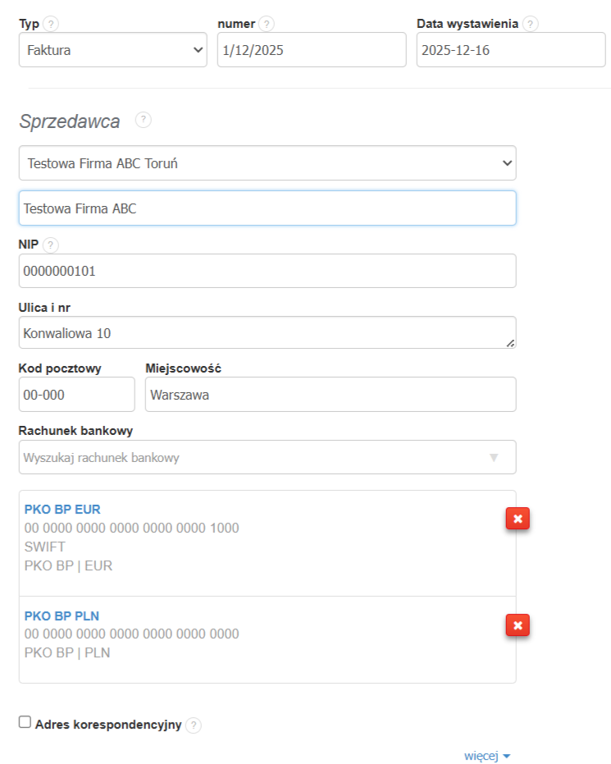Open the Rachunek bankowy search dropdown
611x764 pixels.
click(x=267, y=457)
